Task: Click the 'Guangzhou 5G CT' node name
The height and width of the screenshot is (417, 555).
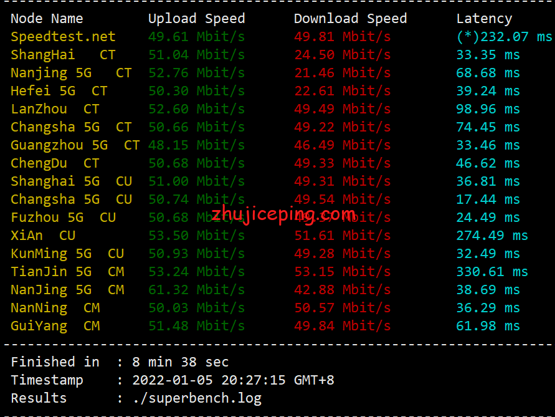Action: tap(75, 145)
